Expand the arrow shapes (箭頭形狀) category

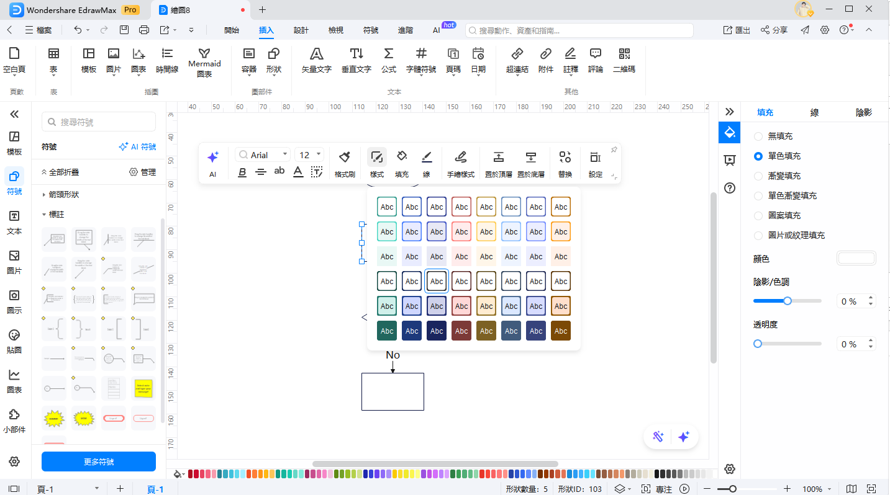click(x=63, y=194)
